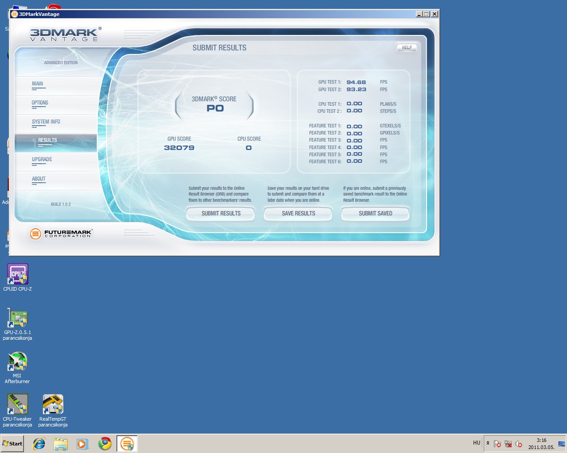Open GPU-Z.0.5.1 desktop shortcut
The image size is (567, 453).
[x=18, y=324]
